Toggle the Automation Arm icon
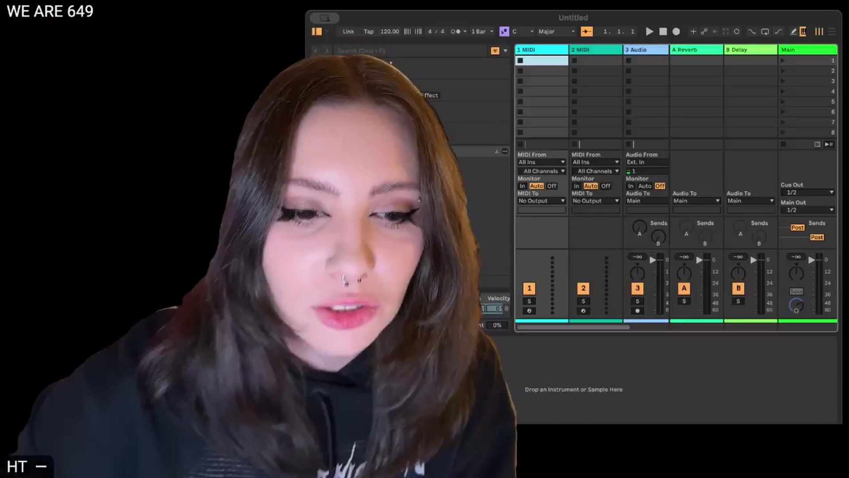The image size is (849, 478). tap(704, 31)
